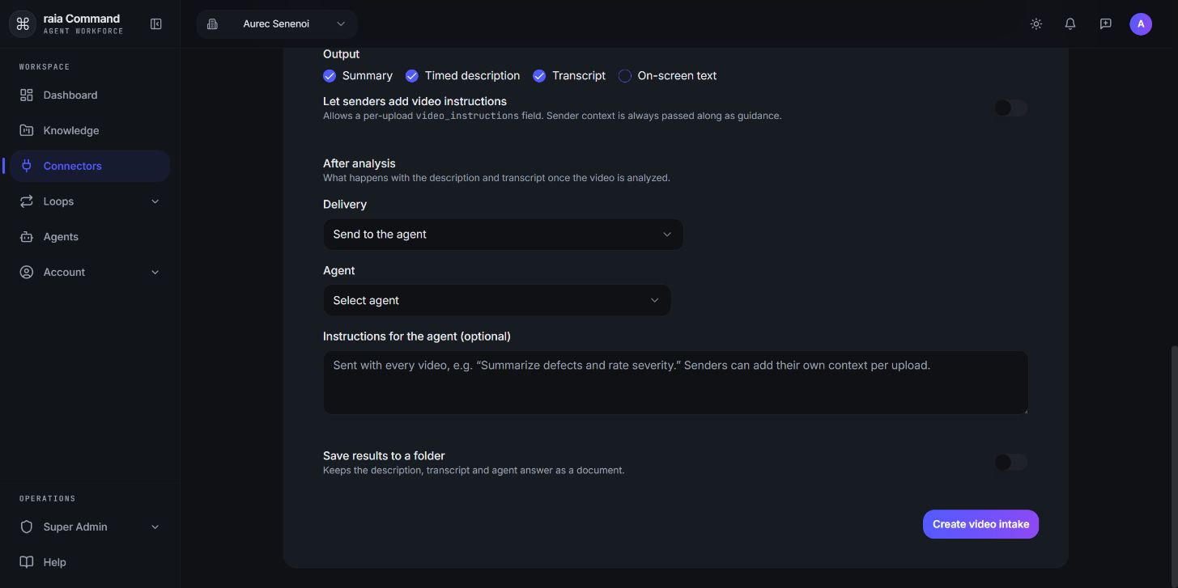This screenshot has width=1178, height=588.
Task: Open the Connectors page
Action: pyautogui.click(x=90, y=166)
